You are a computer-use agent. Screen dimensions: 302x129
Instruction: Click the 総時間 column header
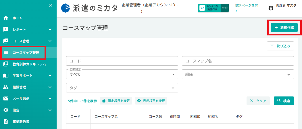(x=175, y=116)
